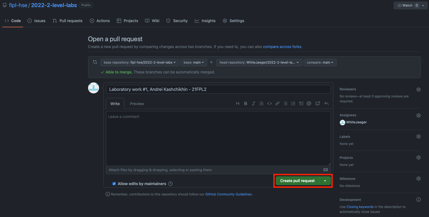The height and width of the screenshot is (217, 429).
Task: Toggle Allow edits by maintainers checkbox
Action: (x=114, y=184)
